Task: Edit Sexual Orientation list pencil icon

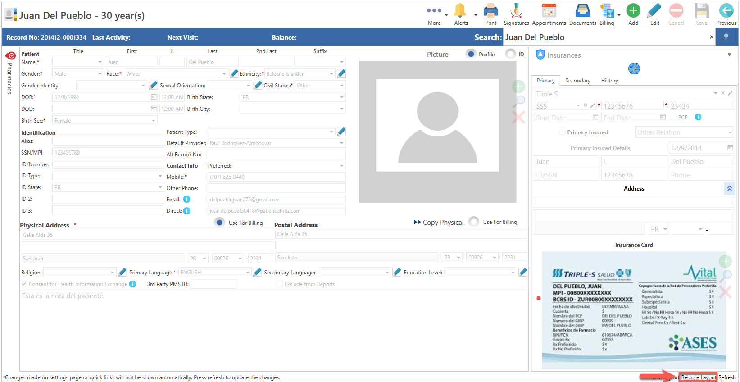Action: click(x=258, y=85)
